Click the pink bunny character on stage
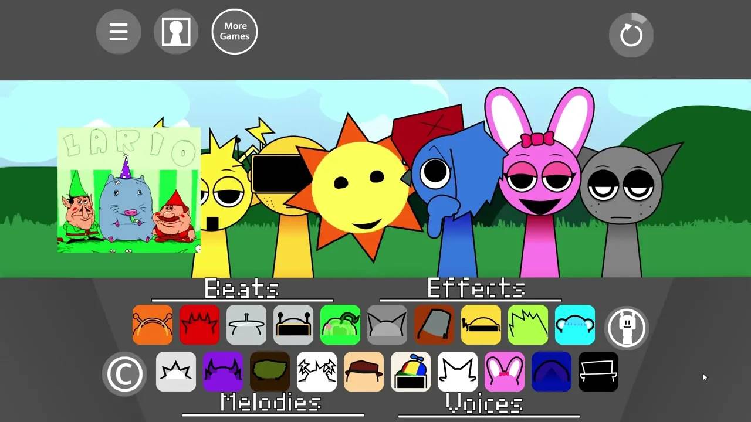751x422 pixels. [x=539, y=182]
